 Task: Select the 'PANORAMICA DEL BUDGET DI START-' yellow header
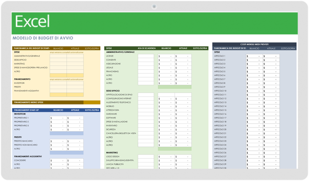(32, 48)
